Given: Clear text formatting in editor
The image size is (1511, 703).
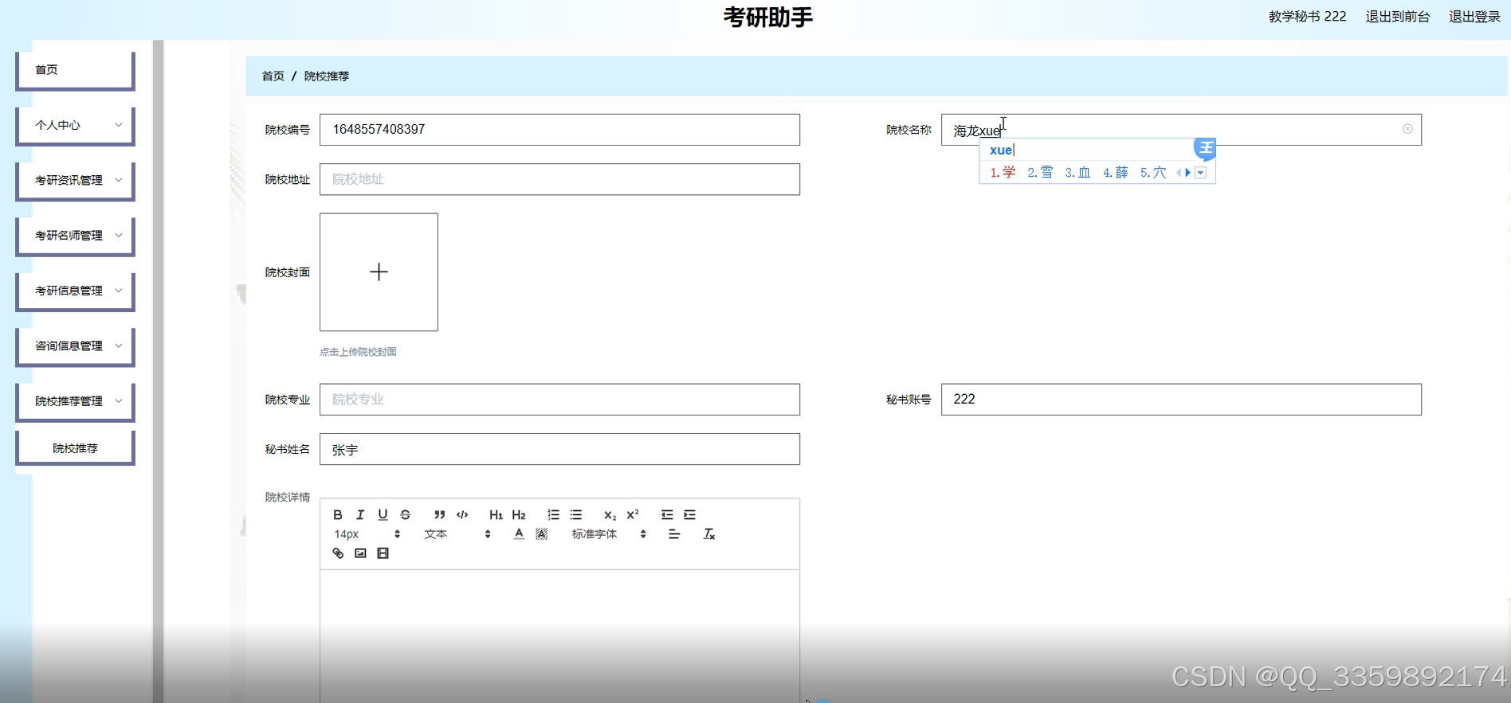Looking at the screenshot, I should 708,534.
